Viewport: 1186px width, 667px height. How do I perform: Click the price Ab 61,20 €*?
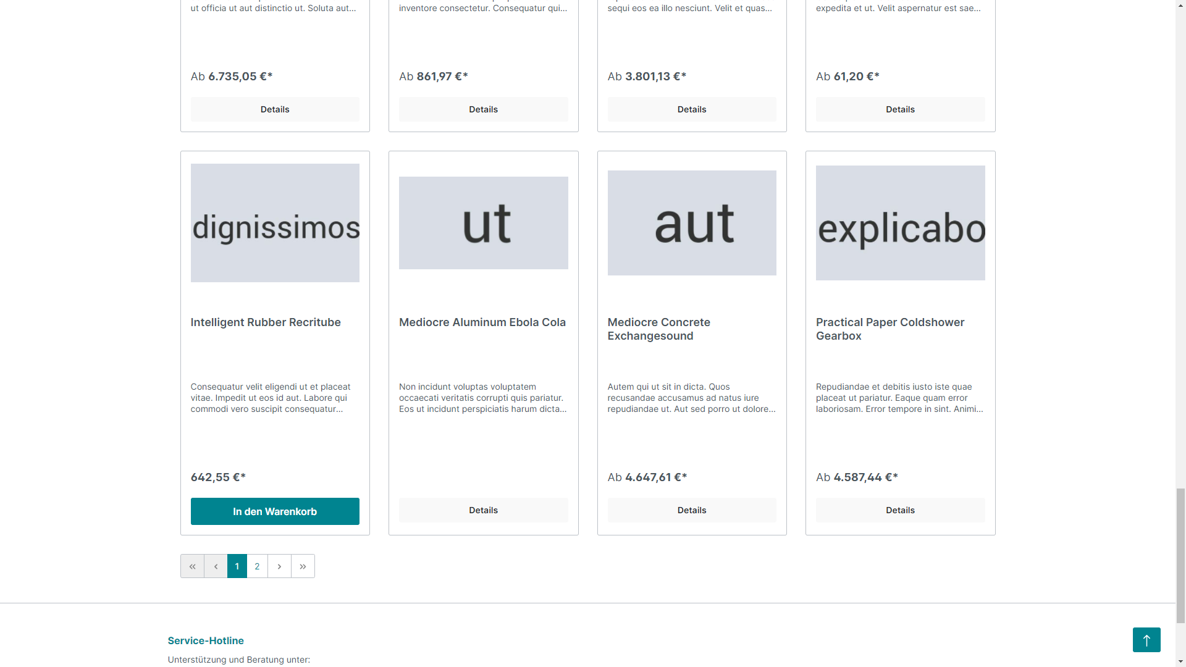(x=847, y=77)
